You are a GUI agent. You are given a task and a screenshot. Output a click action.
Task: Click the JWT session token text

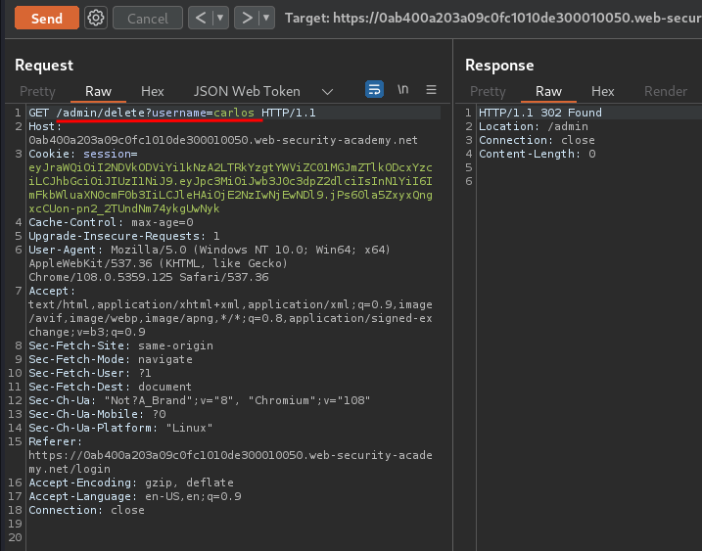(x=230, y=188)
